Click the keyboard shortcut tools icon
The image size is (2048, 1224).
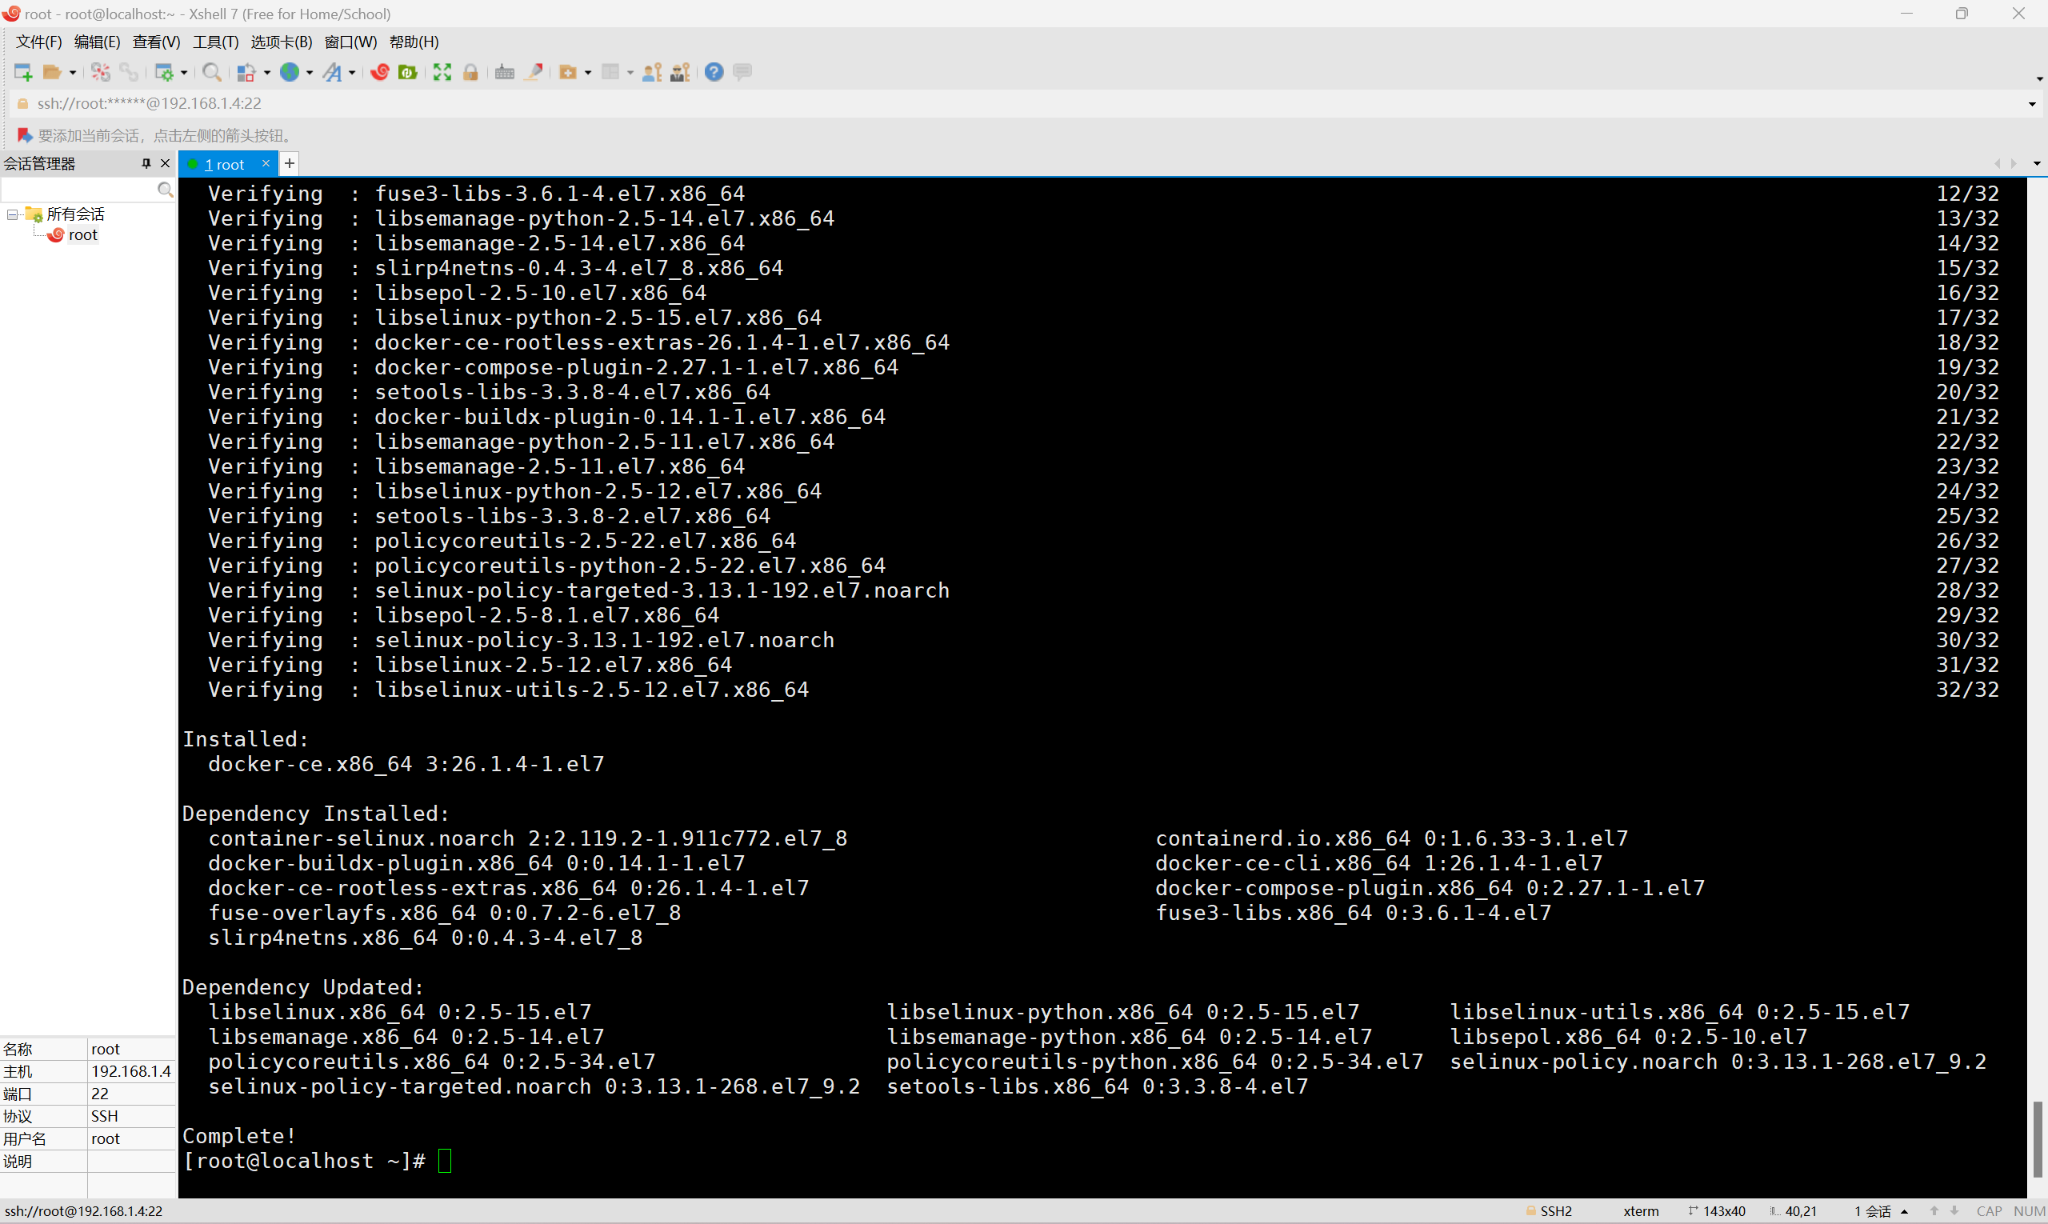[506, 73]
